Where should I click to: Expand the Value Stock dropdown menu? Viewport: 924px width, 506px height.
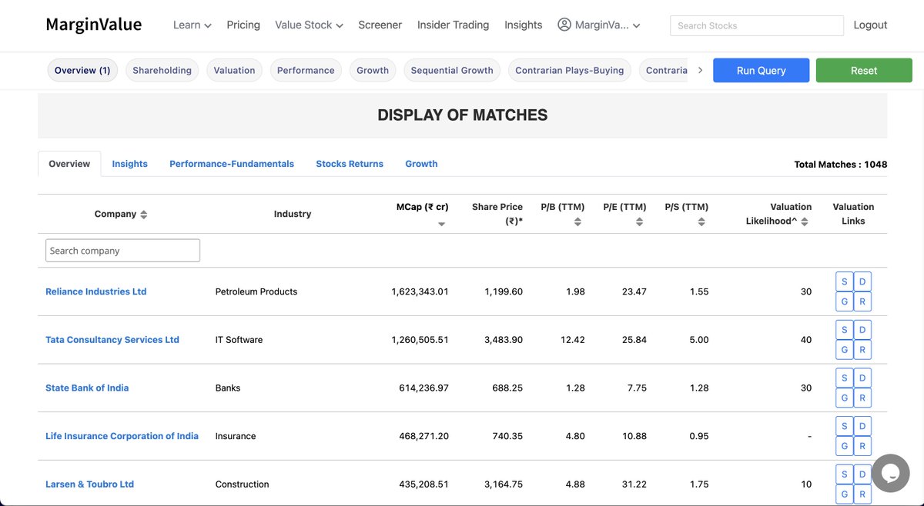coord(309,25)
